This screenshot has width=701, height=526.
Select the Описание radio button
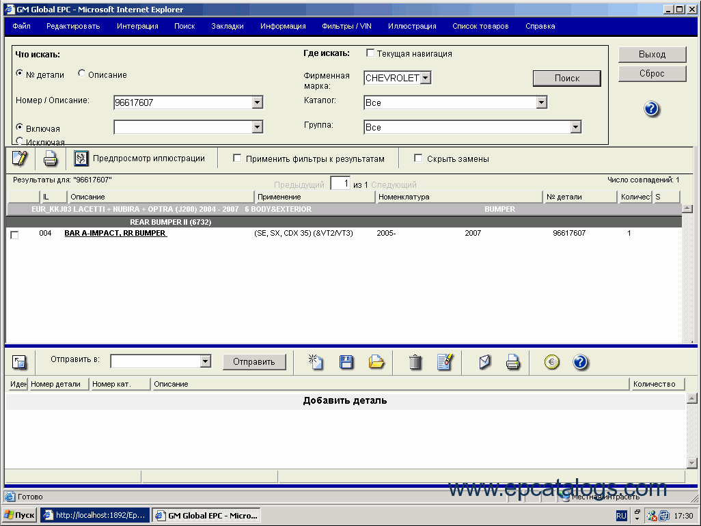tap(82, 74)
